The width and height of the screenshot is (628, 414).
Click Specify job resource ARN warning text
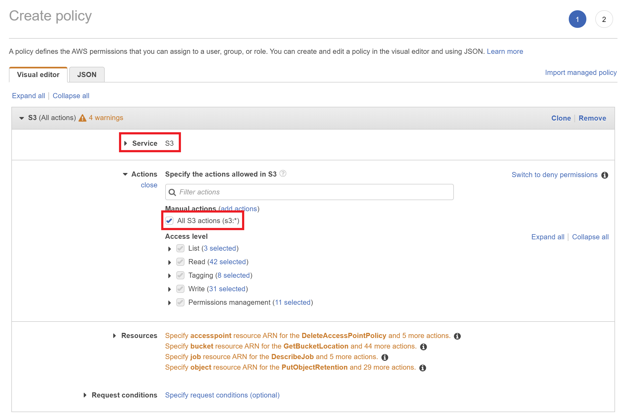pyautogui.click(x=271, y=357)
